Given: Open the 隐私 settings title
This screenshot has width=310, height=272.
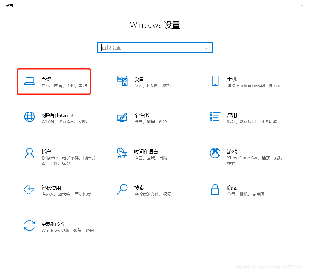Looking at the screenshot, I should pyautogui.click(x=232, y=188).
